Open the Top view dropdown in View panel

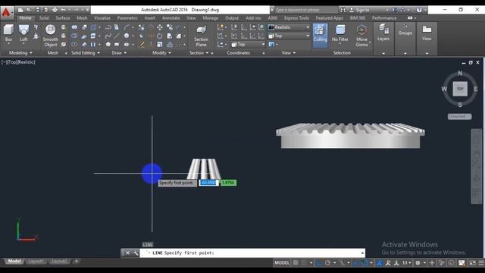click(289, 36)
